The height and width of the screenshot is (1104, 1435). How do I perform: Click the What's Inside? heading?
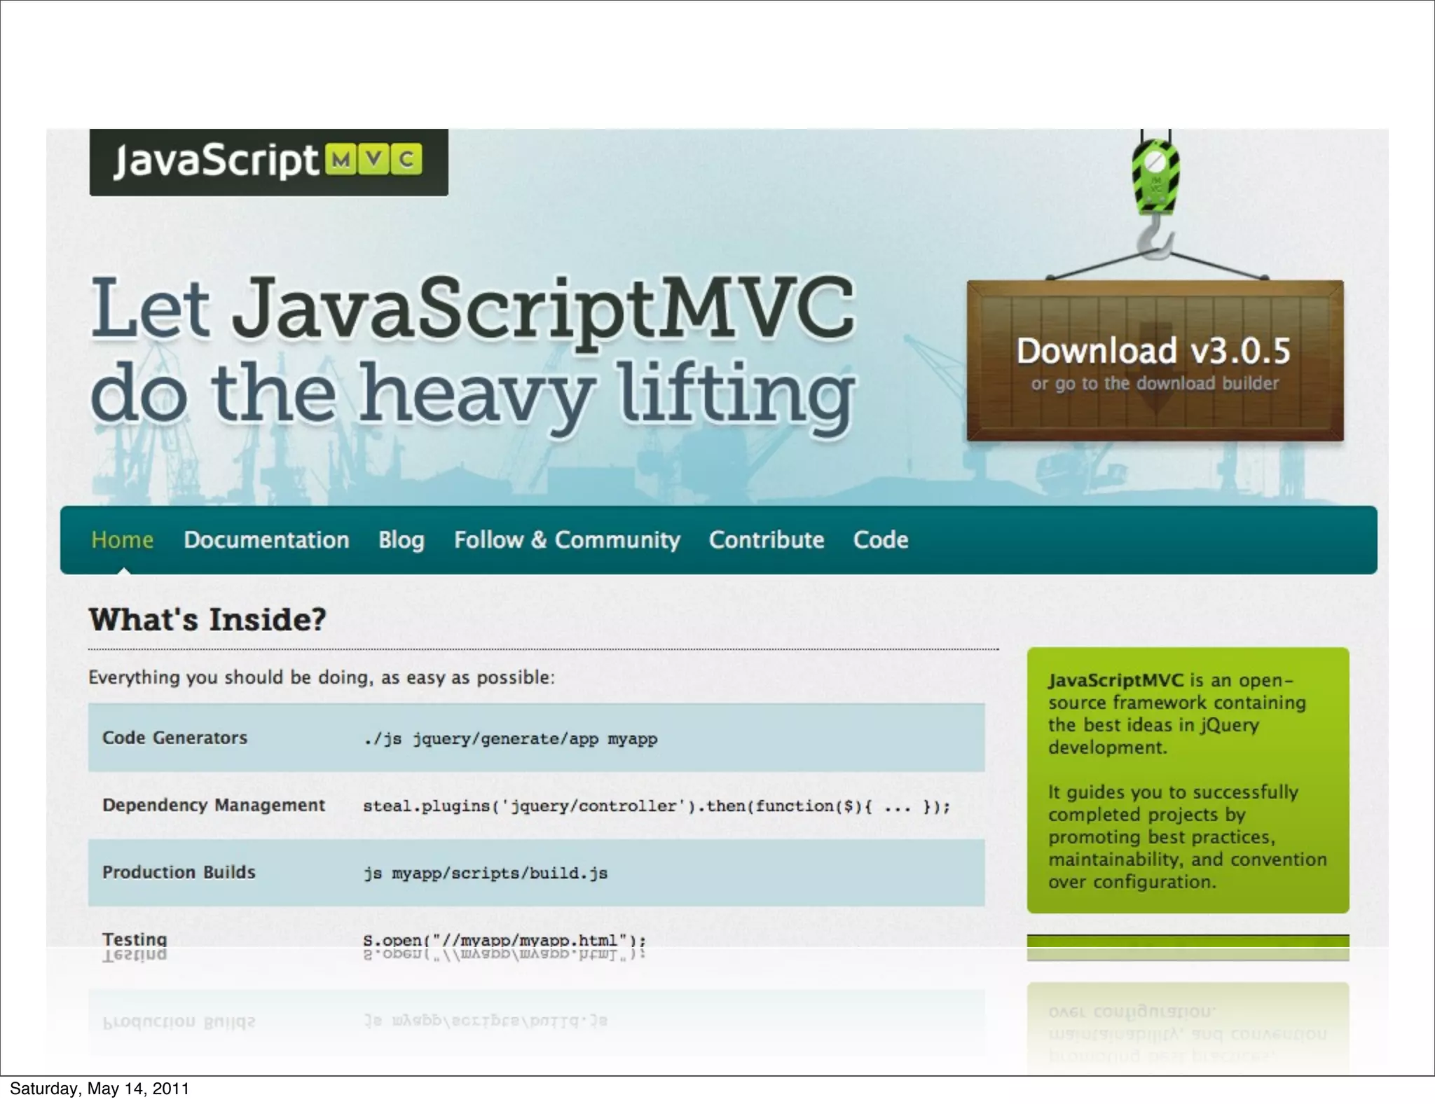pos(207,620)
